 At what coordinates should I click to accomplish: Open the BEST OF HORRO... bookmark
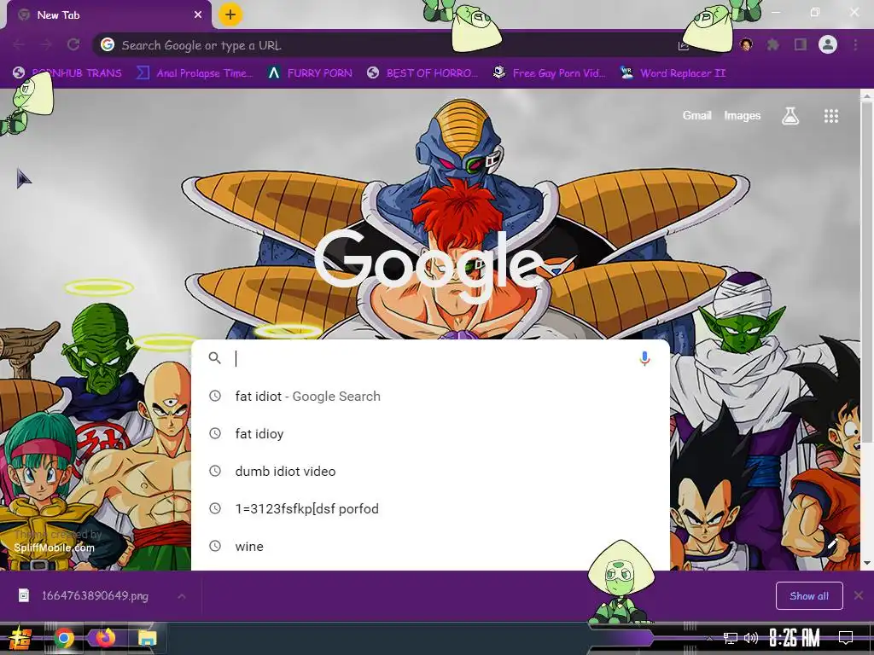click(422, 73)
